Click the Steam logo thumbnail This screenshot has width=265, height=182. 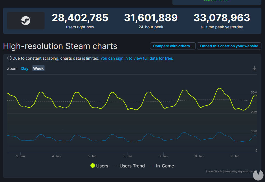tap(26, 21)
